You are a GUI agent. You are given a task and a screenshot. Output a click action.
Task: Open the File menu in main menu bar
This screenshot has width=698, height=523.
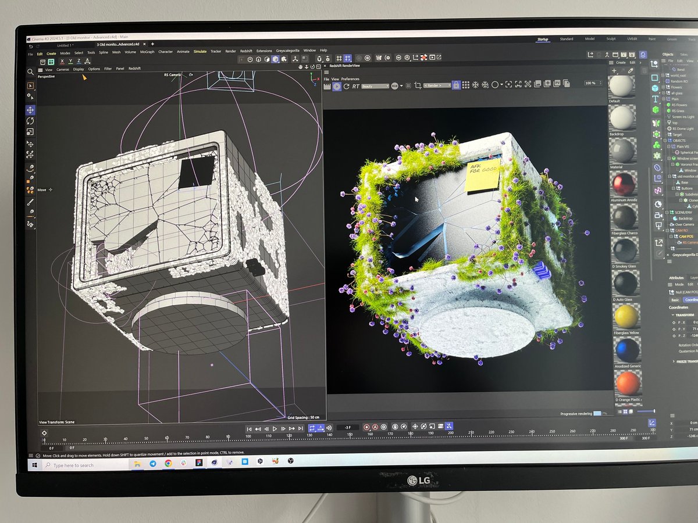[31, 53]
